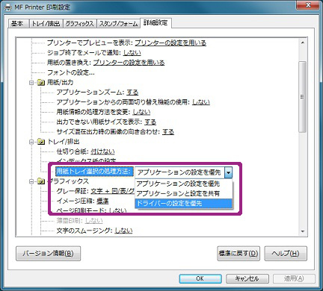
Task: Click the グラフィックス folder icon in tree
Action: (x=41, y=181)
